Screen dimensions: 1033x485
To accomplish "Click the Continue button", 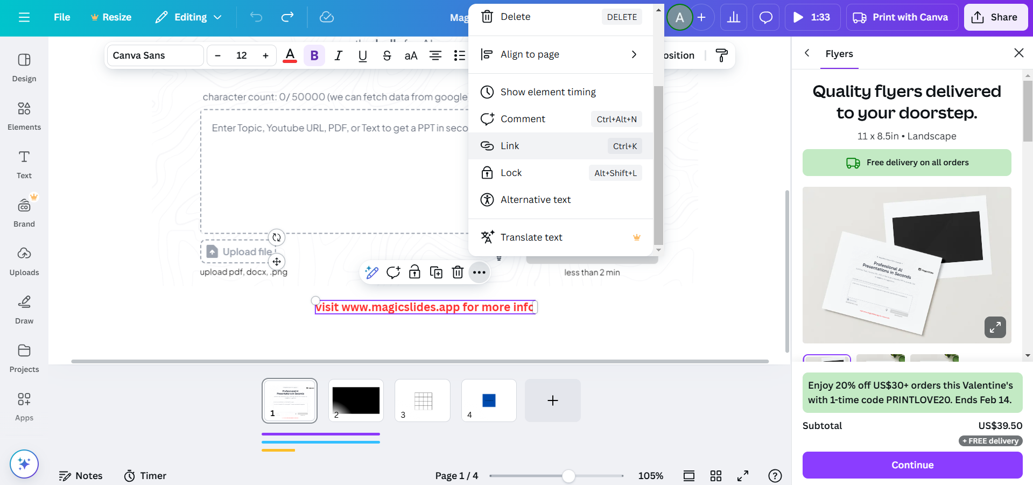I will (x=912, y=465).
